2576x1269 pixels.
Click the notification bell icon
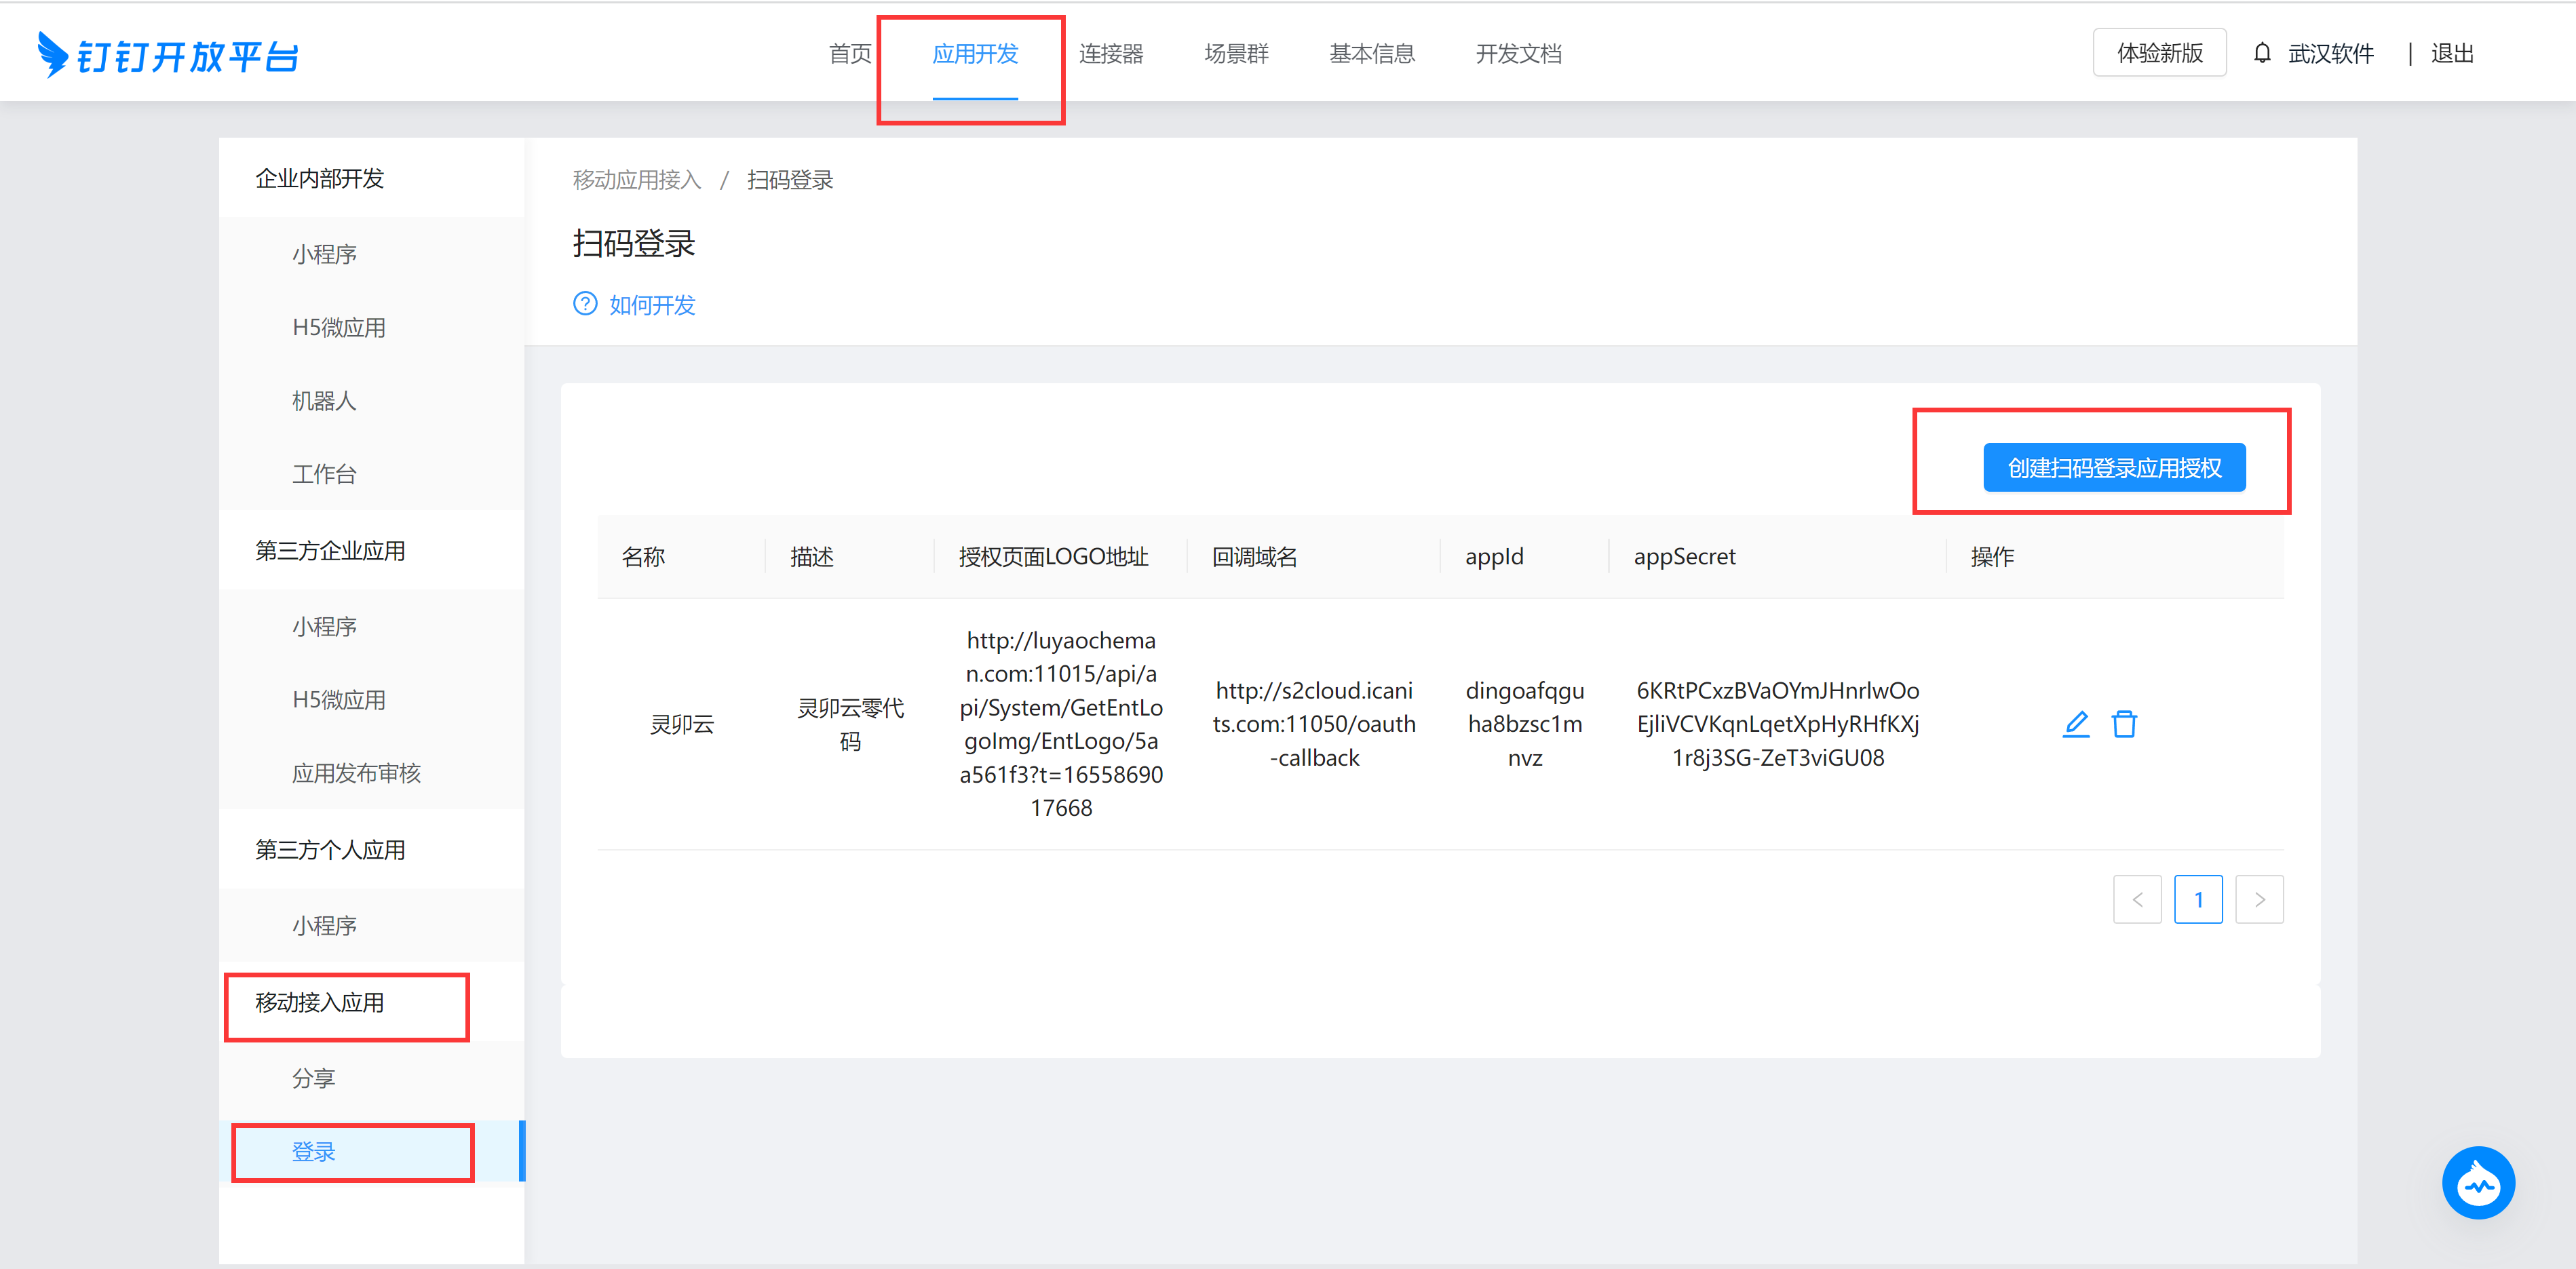pyautogui.click(x=2262, y=53)
